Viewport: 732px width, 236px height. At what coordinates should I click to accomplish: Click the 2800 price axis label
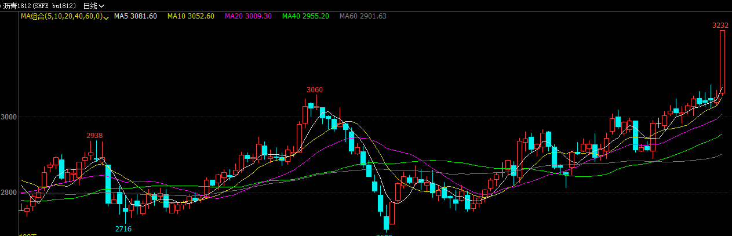[x=9, y=193]
